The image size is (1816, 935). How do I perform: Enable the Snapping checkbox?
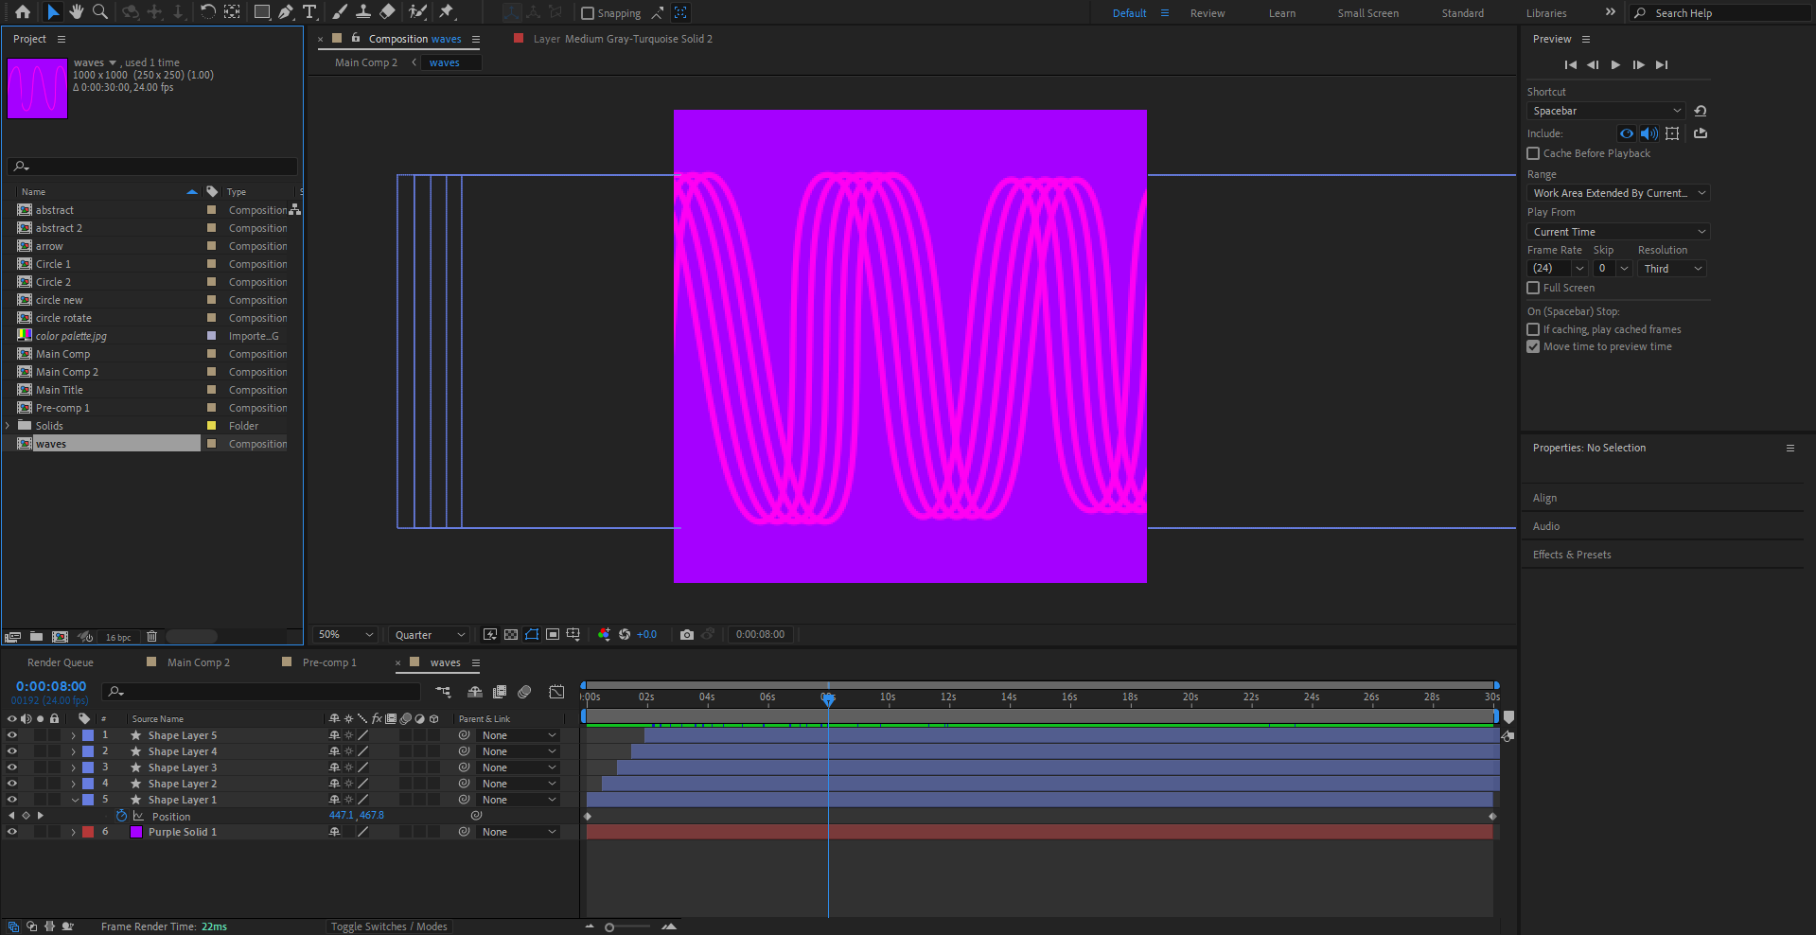(x=588, y=13)
